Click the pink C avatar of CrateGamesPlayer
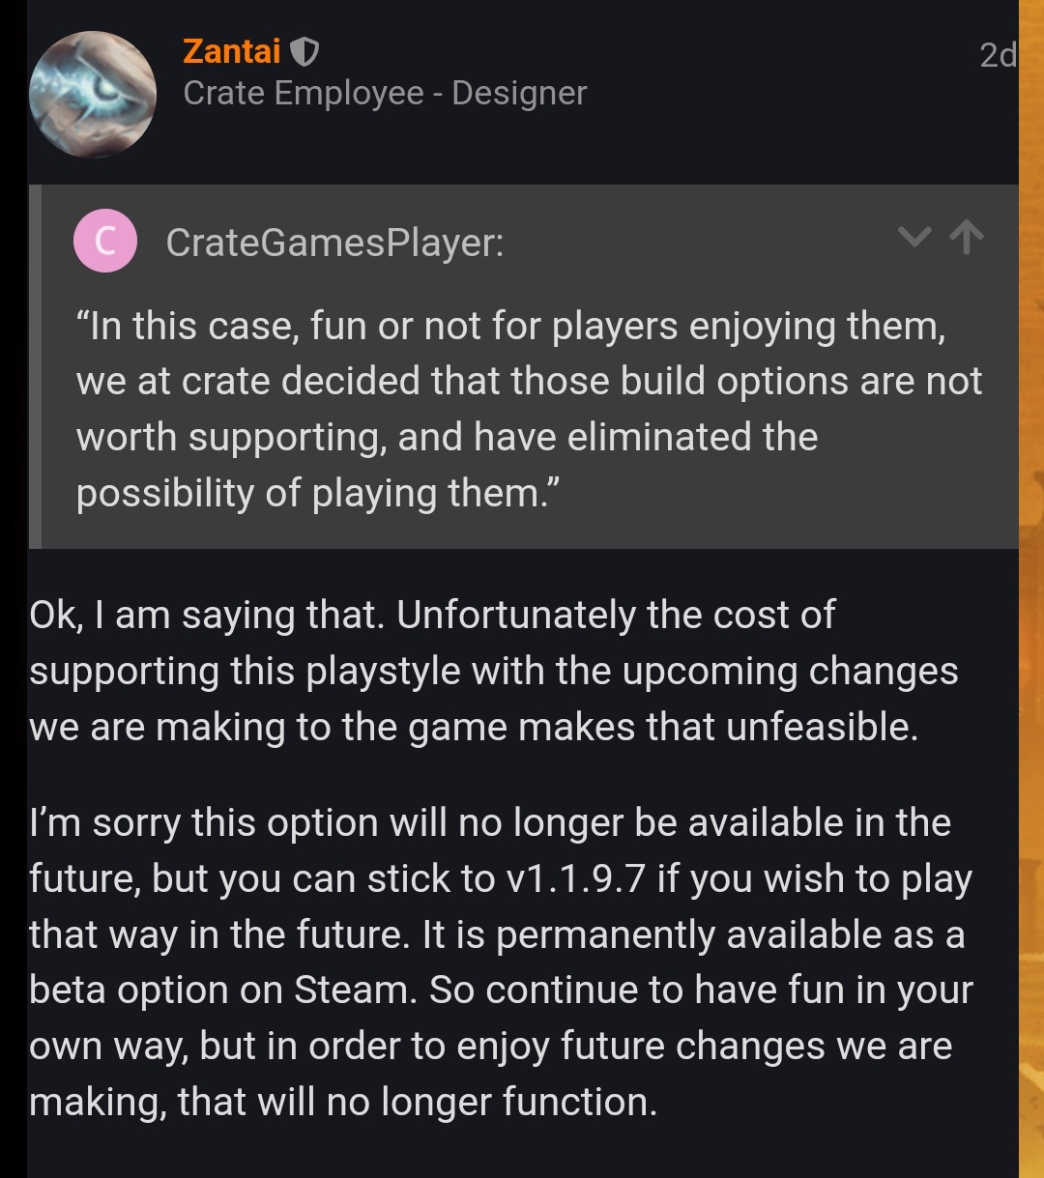 pyautogui.click(x=104, y=241)
